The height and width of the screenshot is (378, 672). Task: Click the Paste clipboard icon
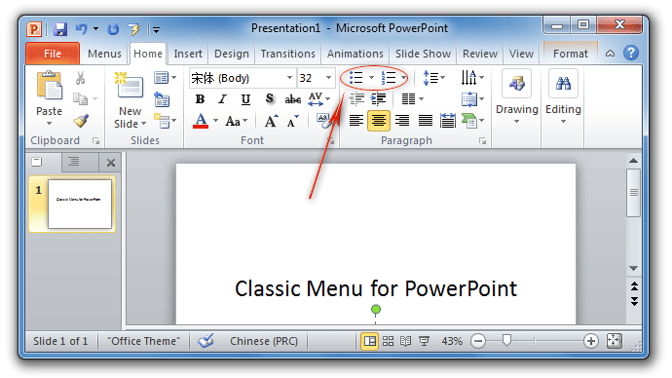50,86
